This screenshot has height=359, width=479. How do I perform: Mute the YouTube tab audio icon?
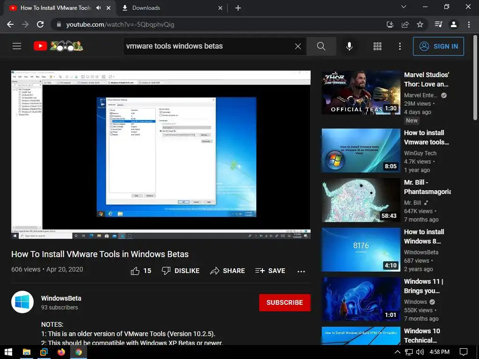coord(98,8)
